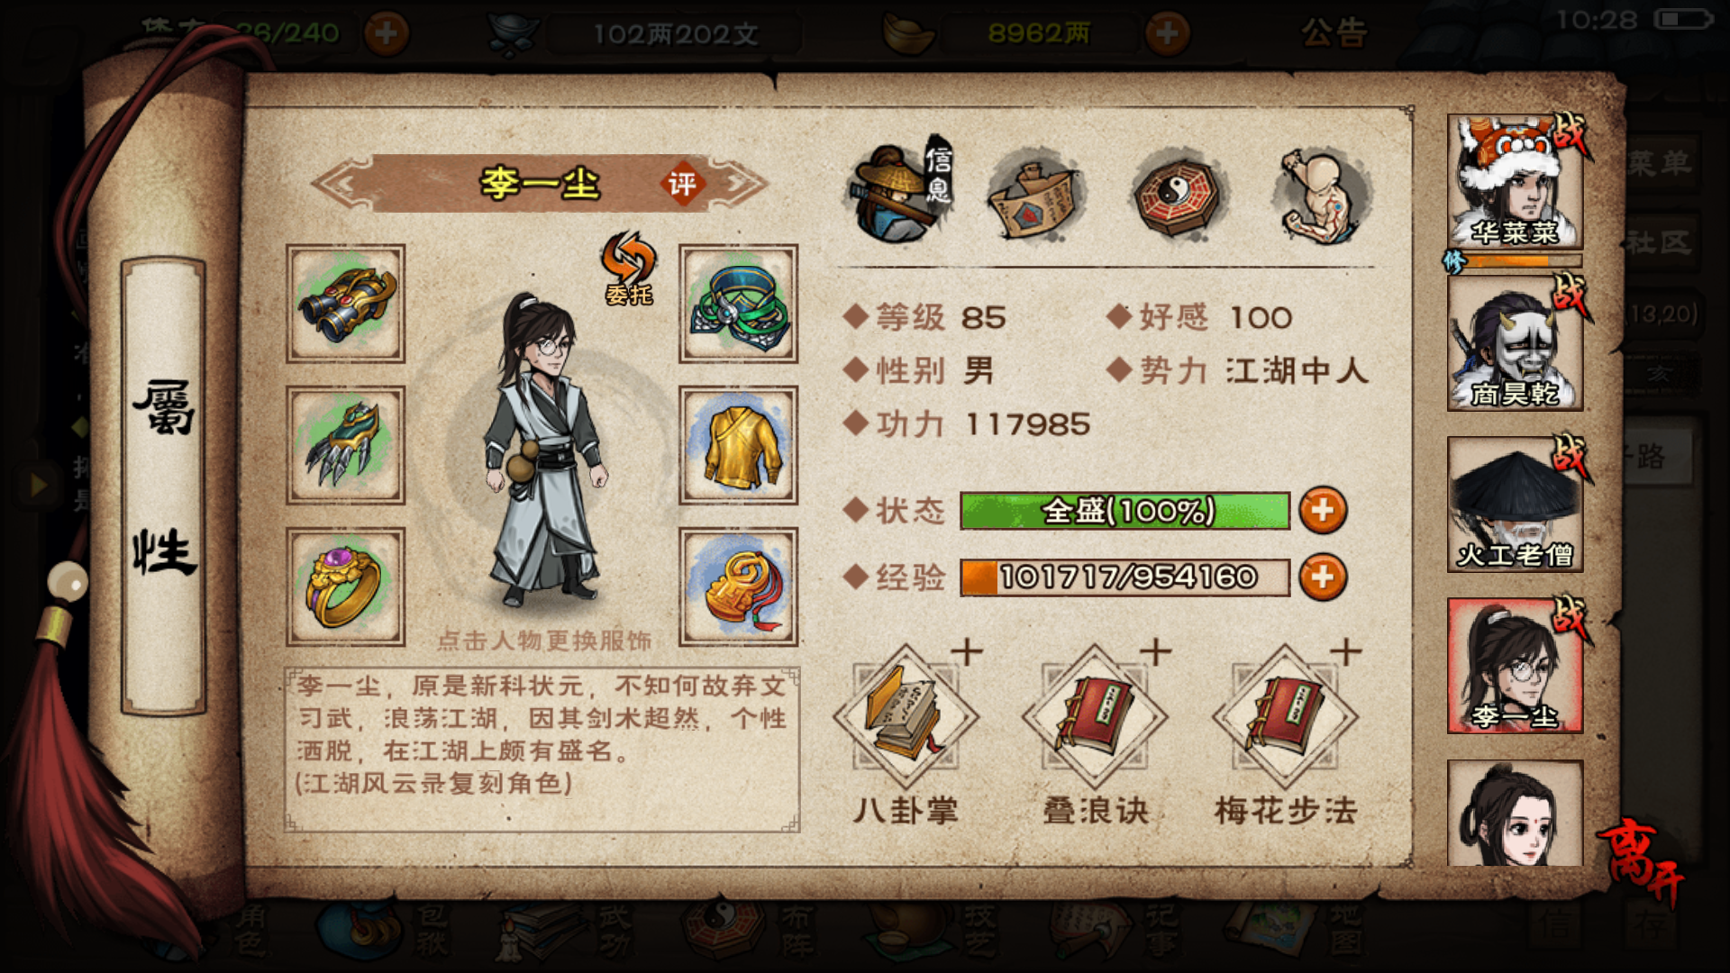Open the purple gem ring slot
Image resolution: width=1730 pixels, height=973 pixels.
click(x=345, y=587)
